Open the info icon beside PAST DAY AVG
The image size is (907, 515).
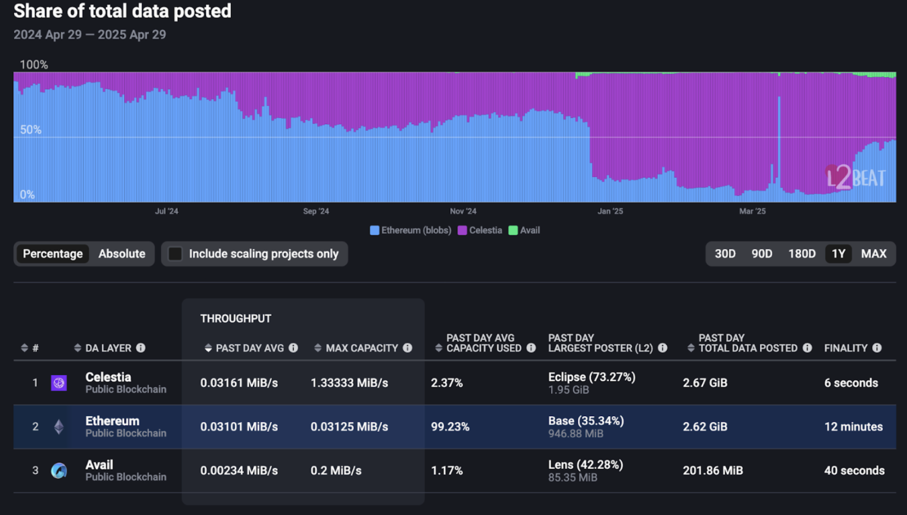(294, 348)
